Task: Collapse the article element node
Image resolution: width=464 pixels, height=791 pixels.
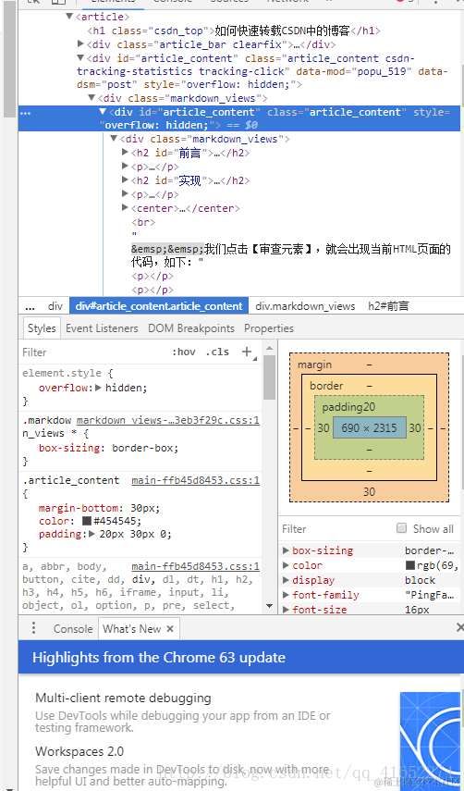Action: click(x=69, y=17)
